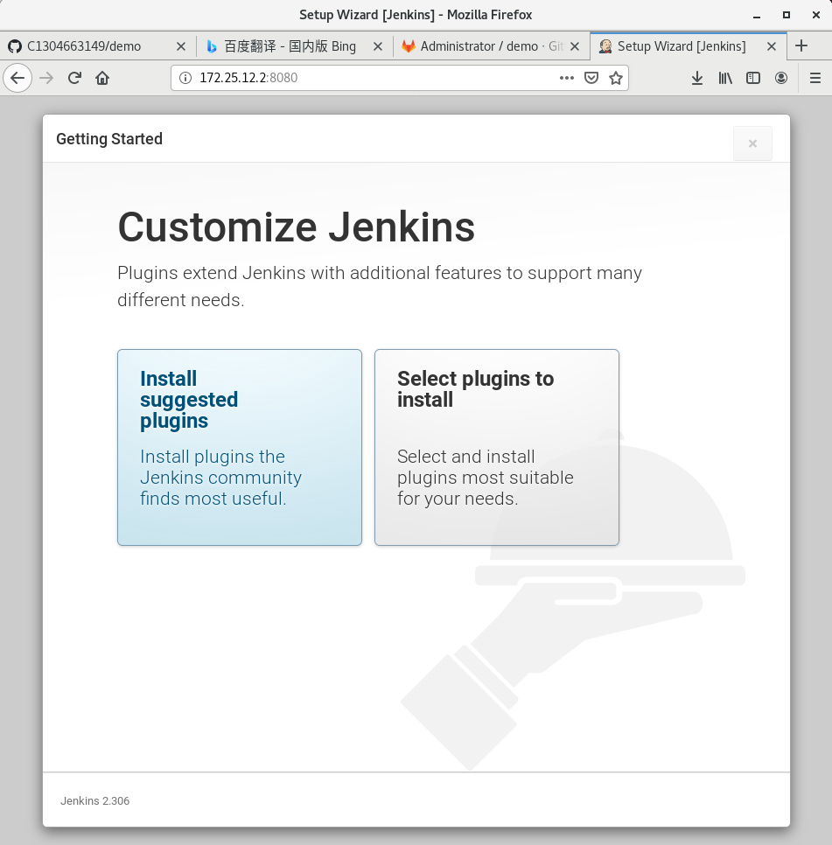The height and width of the screenshot is (845, 832).
Task: Click the Customize Jenkins title
Action: 296,227
